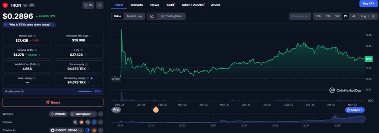Open chart settings sliders icon
The image size is (379, 133).
pyautogui.click(x=373, y=16)
